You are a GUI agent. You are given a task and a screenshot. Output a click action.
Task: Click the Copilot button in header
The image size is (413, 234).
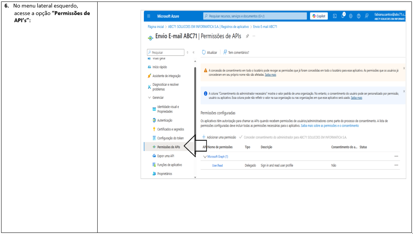[x=319, y=16]
